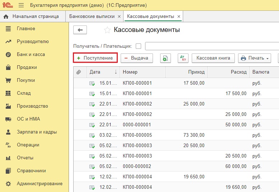Click the Валюта column header
This screenshot has height=192, width=279.
tap(264, 72)
